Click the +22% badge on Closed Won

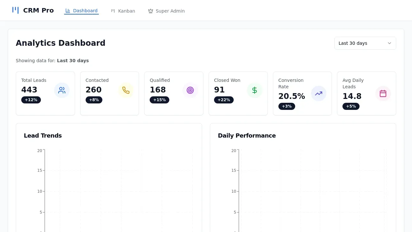(x=224, y=100)
